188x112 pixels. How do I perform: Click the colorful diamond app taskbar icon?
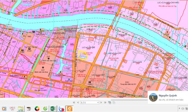[37, 108]
